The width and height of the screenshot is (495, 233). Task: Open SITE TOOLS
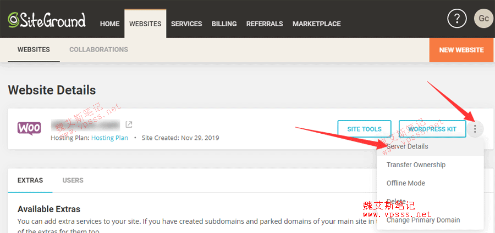364,129
